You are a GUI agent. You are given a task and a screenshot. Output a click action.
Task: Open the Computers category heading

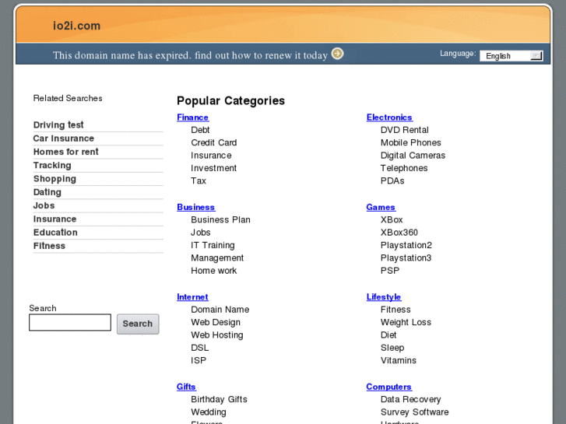388,387
